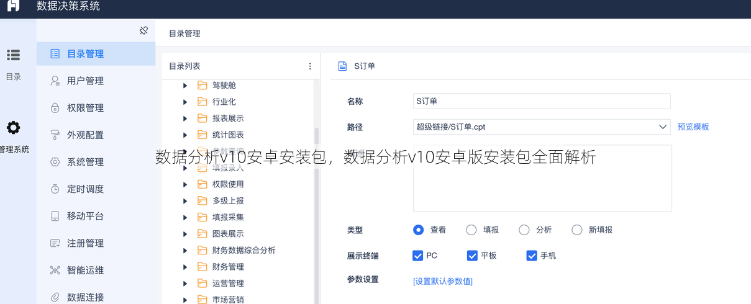The width and height of the screenshot is (751, 304).
Task: Click the 报表展示 folder icon
Action: 202,118
